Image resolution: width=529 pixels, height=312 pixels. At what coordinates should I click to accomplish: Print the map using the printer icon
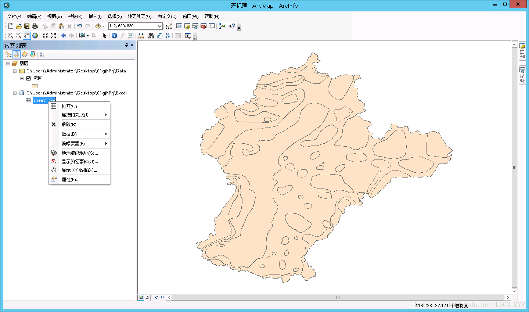point(35,26)
